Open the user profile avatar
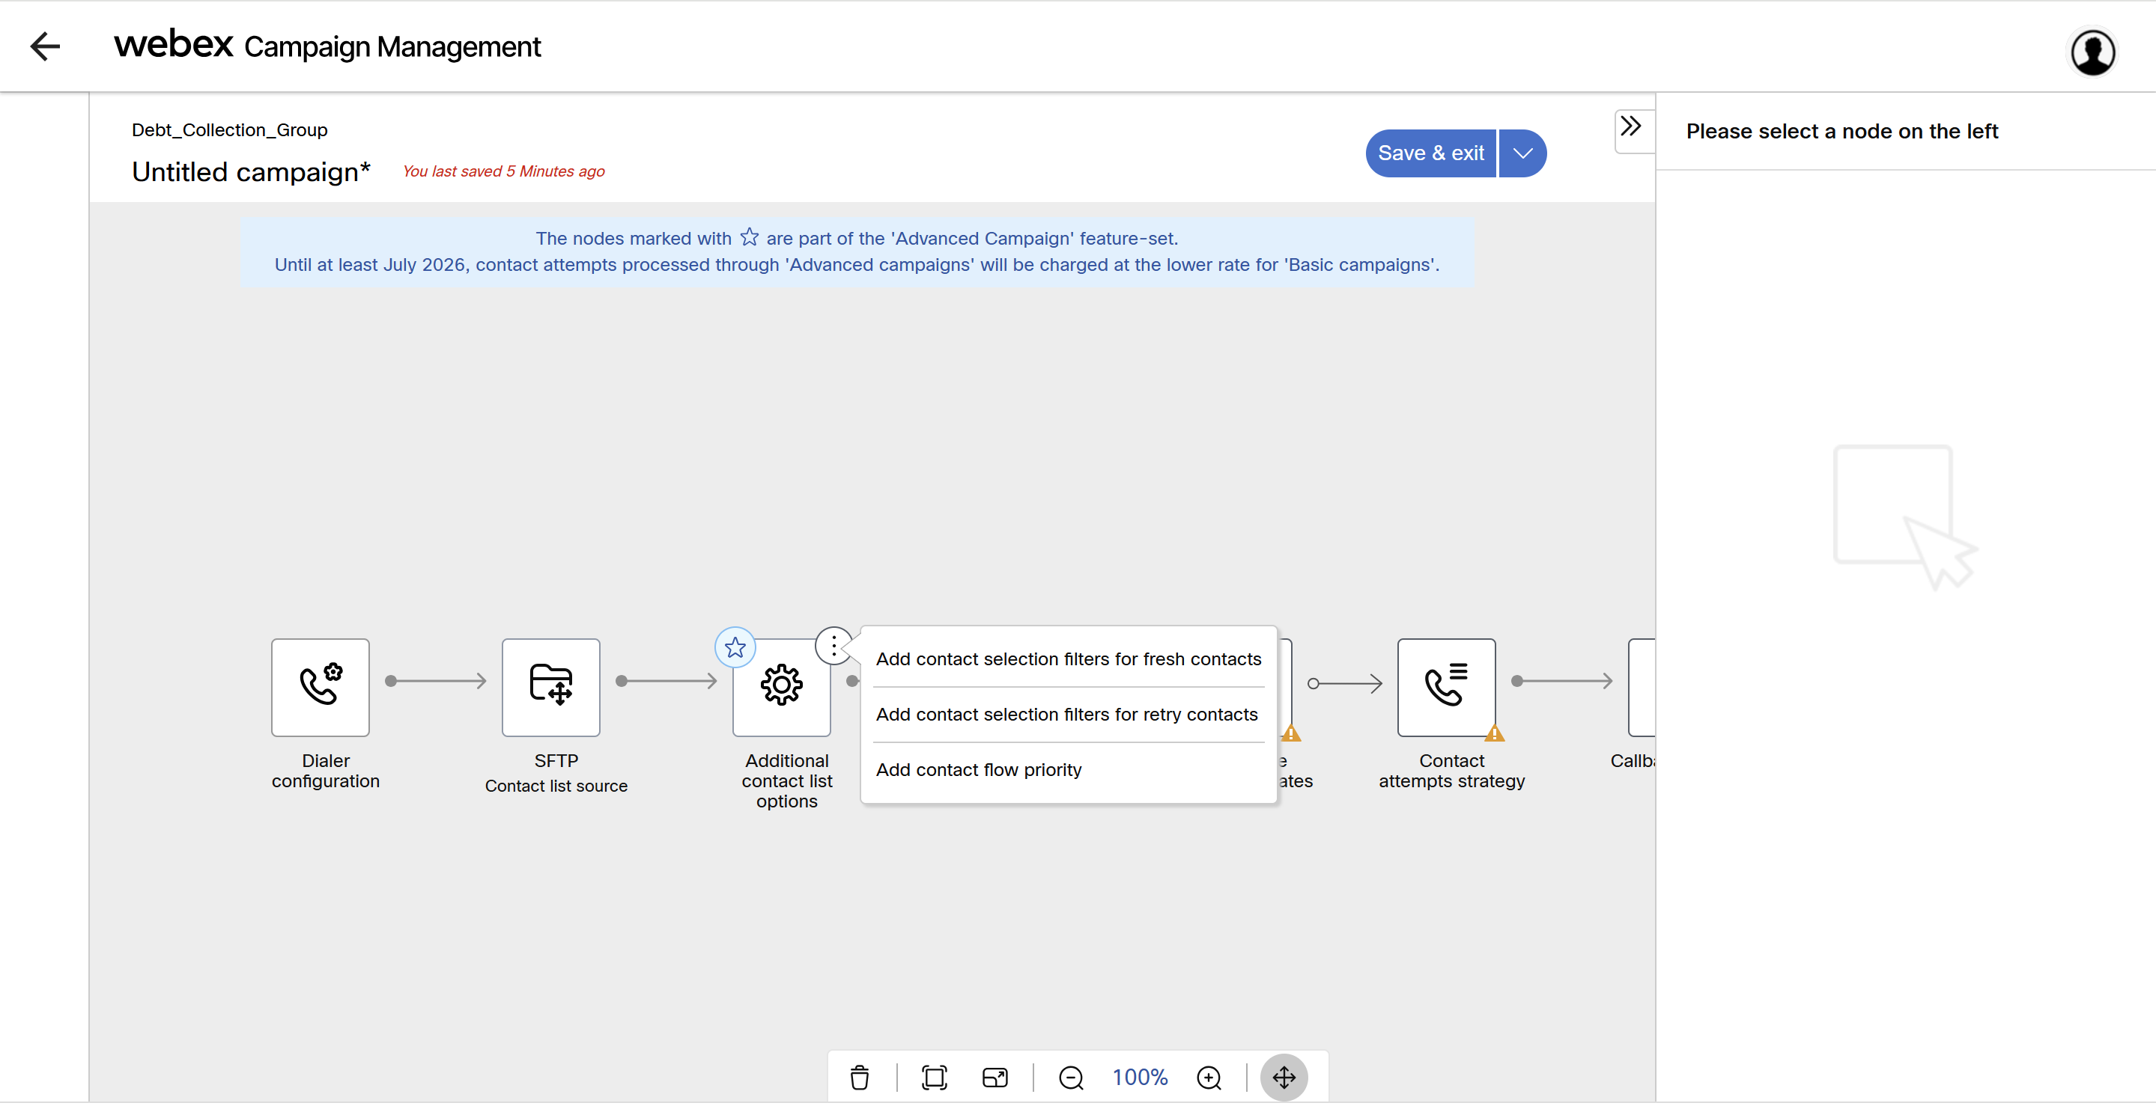 (x=2092, y=52)
